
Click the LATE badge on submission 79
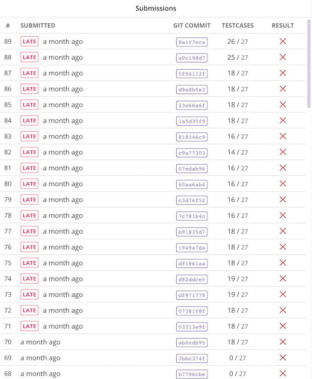[x=29, y=200]
